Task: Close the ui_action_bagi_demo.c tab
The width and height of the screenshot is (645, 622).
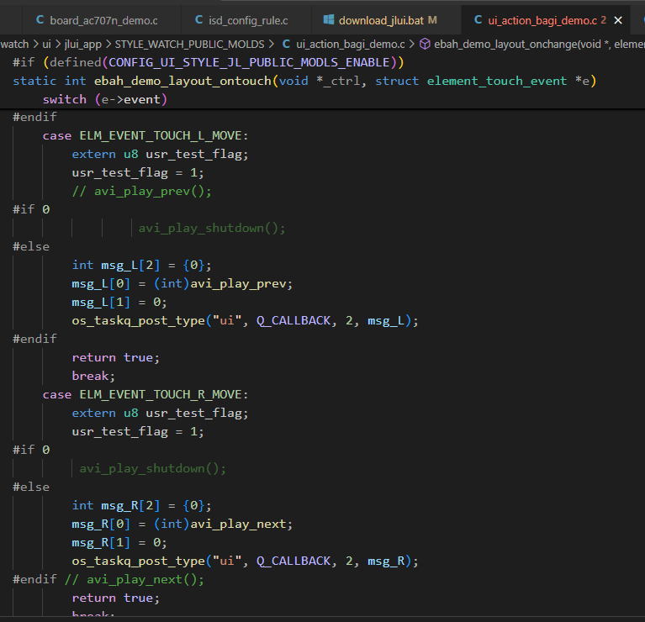Action: 618,20
